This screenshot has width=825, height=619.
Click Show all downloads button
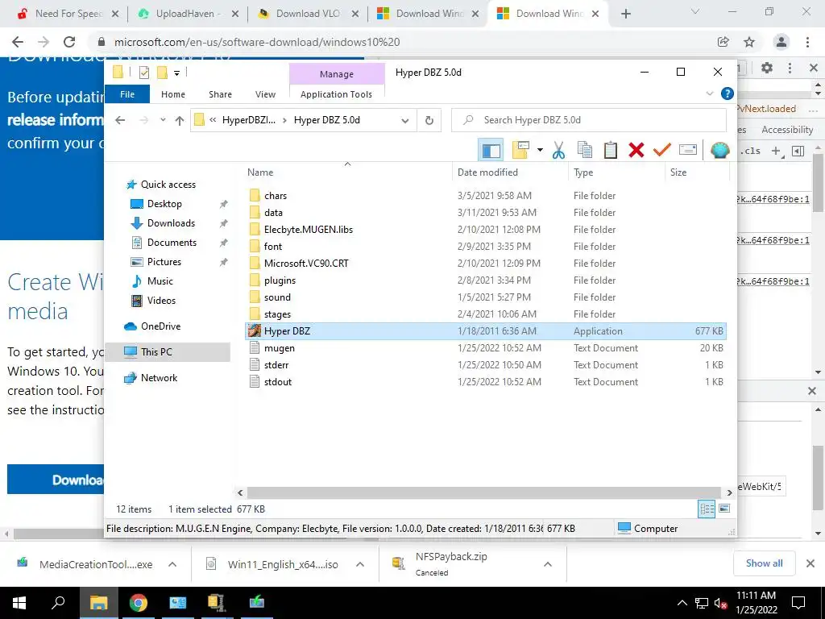pos(764,563)
